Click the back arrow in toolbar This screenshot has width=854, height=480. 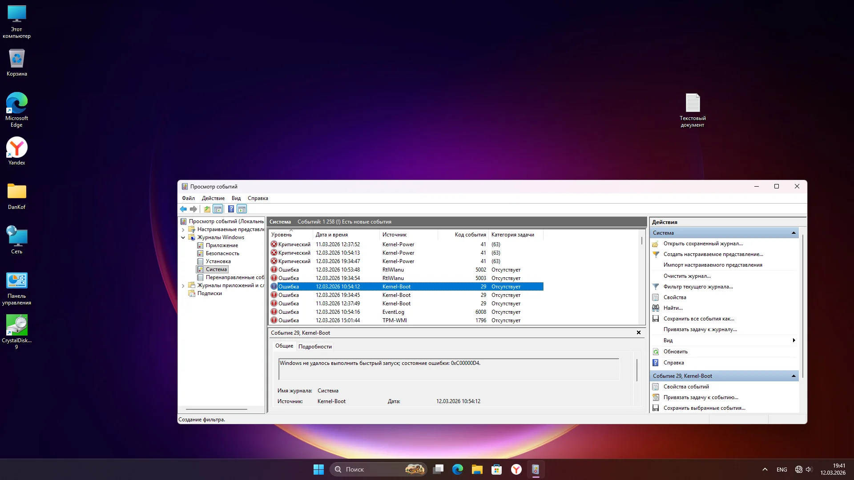pyautogui.click(x=183, y=209)
